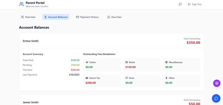Image resolution: width=223 pixels, height=105 pixels.
Task: Click the Pending: label
Action: (27, 65)
